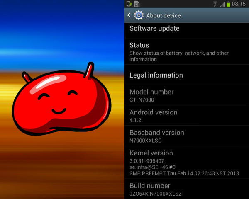Tap the jelly bean's left antenna
The image size is (249, 199).
click(26, 77)
